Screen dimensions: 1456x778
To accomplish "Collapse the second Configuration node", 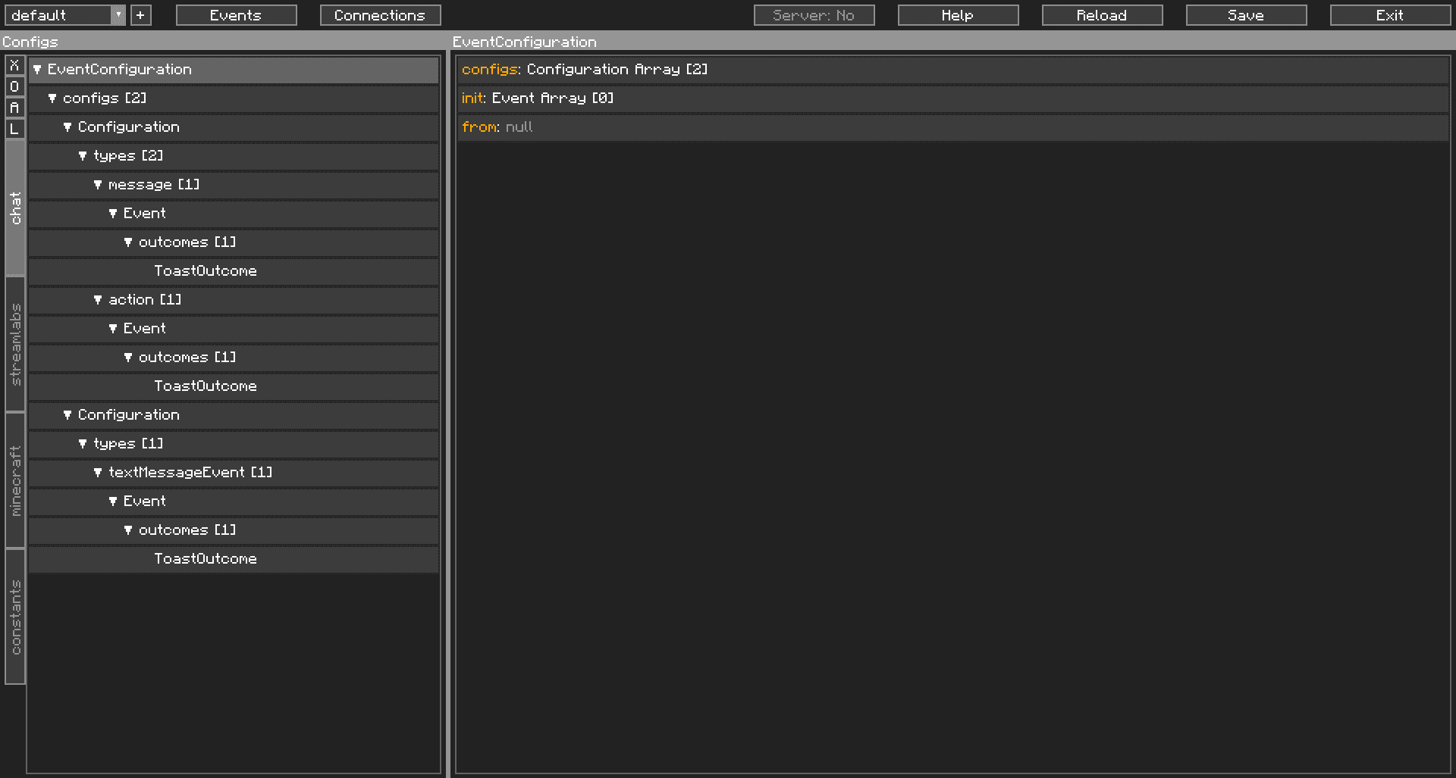I will point(67,415).
